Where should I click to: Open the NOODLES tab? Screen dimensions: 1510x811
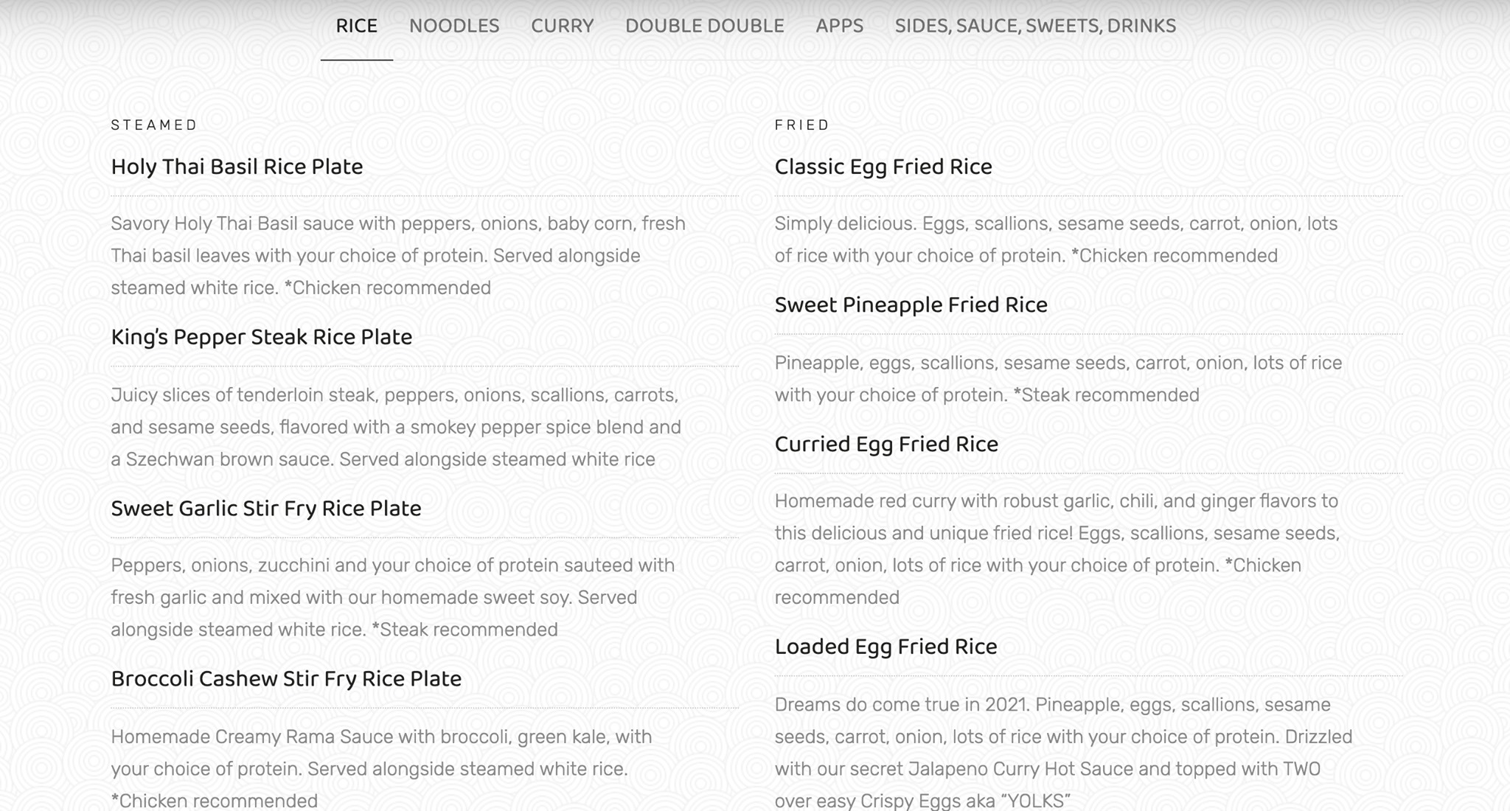pos(454,26)
